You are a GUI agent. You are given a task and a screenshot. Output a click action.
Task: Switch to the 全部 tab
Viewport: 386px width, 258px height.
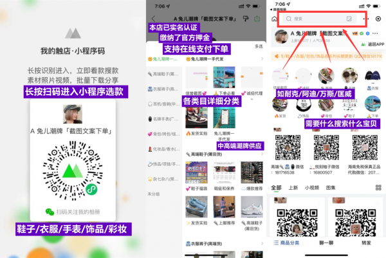(276, 188)
